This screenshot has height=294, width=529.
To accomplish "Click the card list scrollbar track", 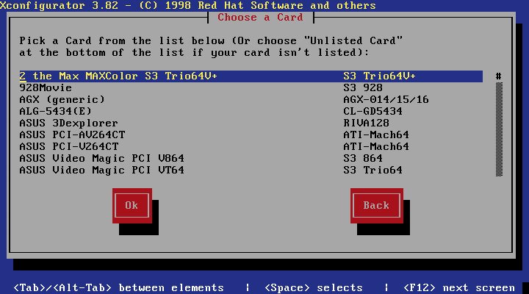I will click(499, 129).
